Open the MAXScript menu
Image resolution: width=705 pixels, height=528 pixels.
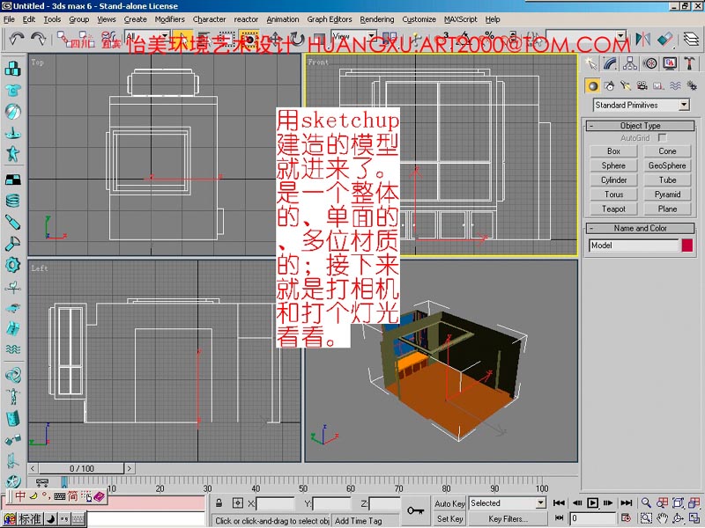460,19
